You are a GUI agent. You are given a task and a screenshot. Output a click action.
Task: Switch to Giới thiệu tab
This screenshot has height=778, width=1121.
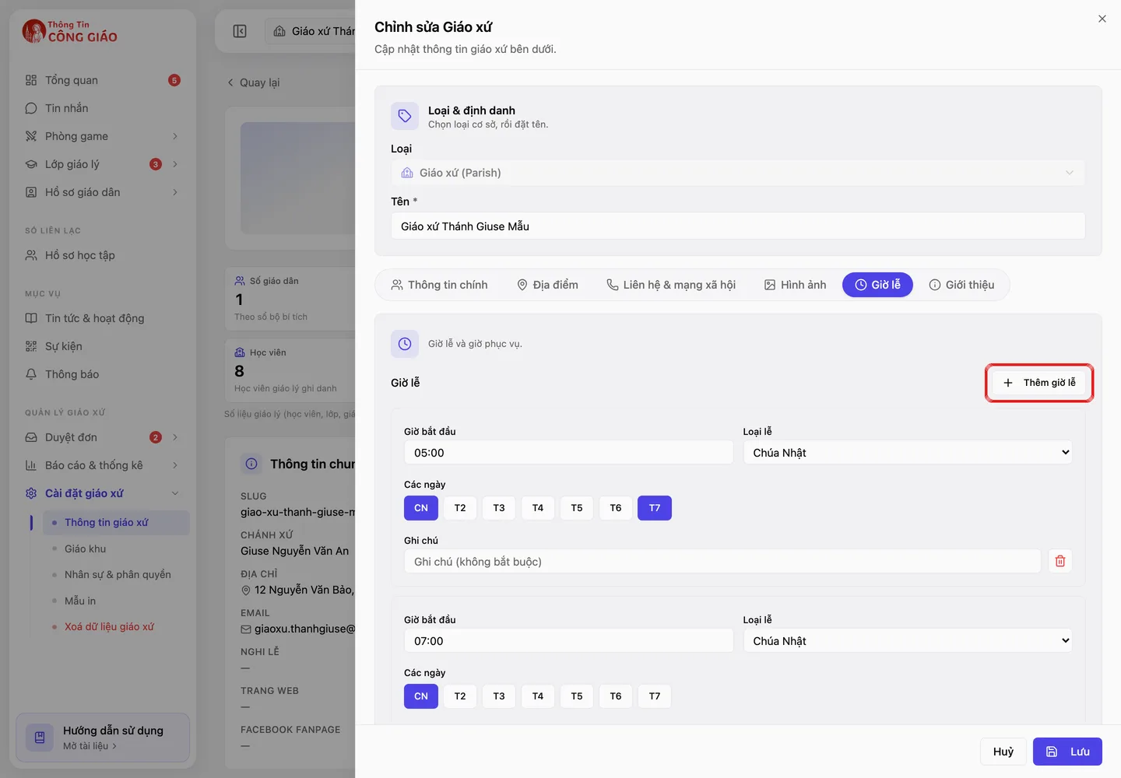coord(961,285)
